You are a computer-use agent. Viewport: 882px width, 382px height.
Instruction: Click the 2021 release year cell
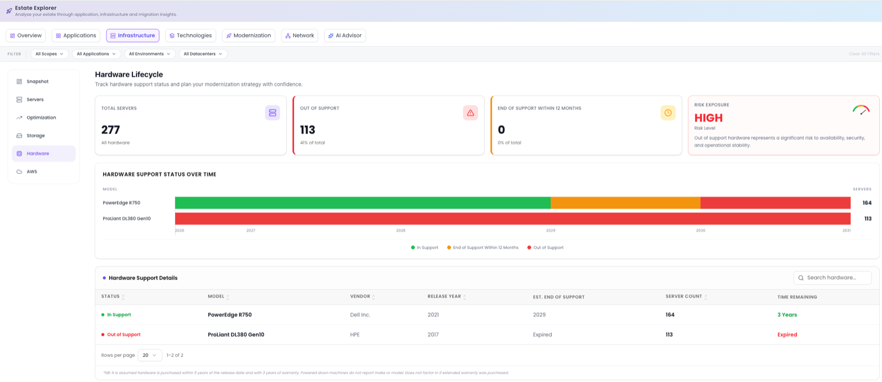pyautogui.click(x=433, y=315)
